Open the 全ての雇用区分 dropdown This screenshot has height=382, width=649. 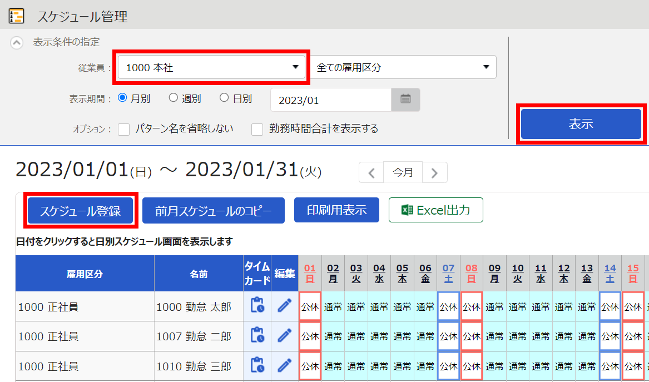(404, 67)
